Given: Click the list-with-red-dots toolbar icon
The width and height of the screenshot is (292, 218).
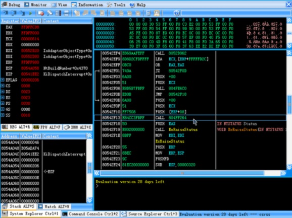Looking at the screenshot, I should point(58,13).
